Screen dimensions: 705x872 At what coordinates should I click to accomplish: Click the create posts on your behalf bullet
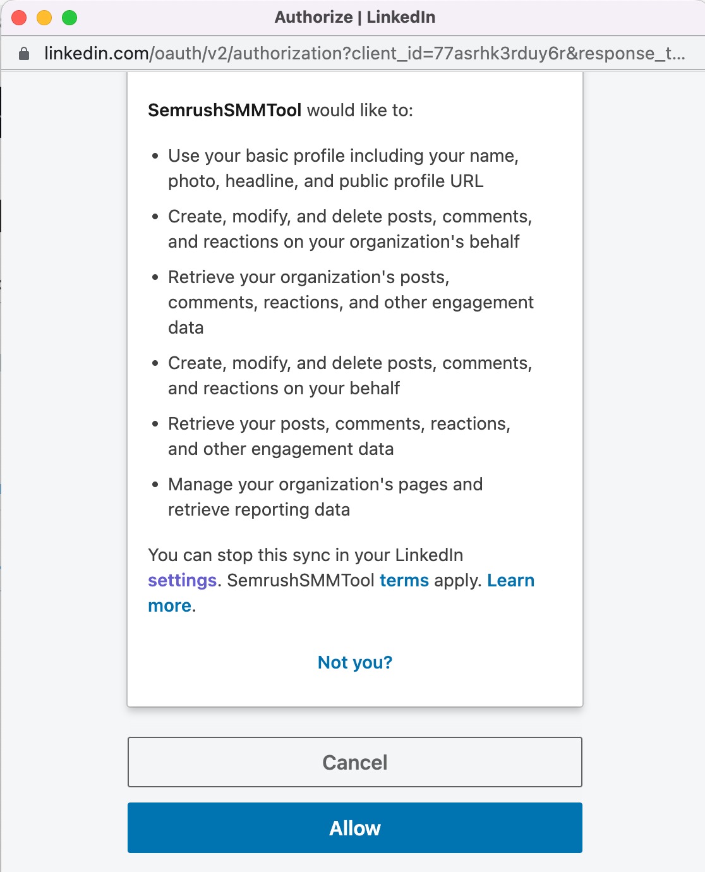click(x=351, y=375)
